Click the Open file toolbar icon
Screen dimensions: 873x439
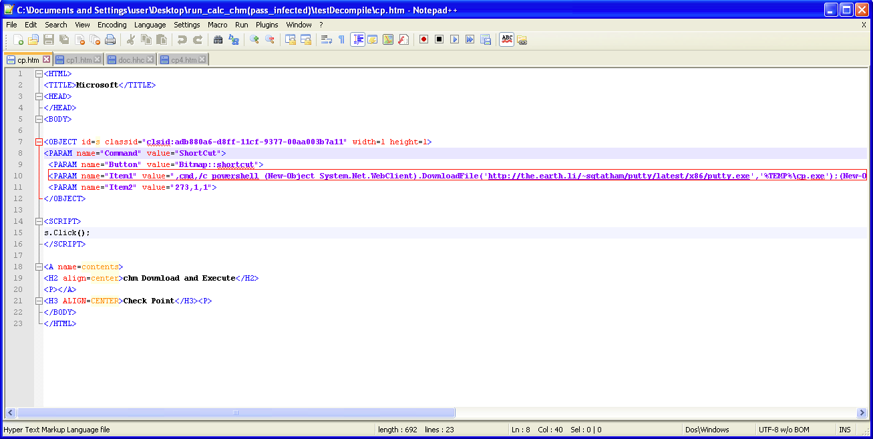(33, 39)
